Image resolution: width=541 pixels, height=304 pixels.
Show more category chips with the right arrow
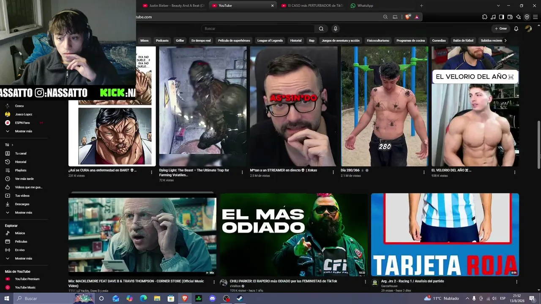click(x=505, y=41)
